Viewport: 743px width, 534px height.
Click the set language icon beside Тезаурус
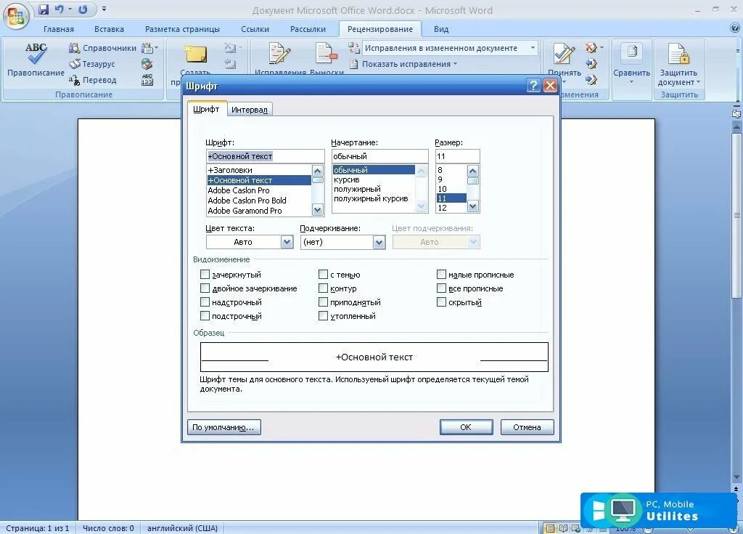147,64
